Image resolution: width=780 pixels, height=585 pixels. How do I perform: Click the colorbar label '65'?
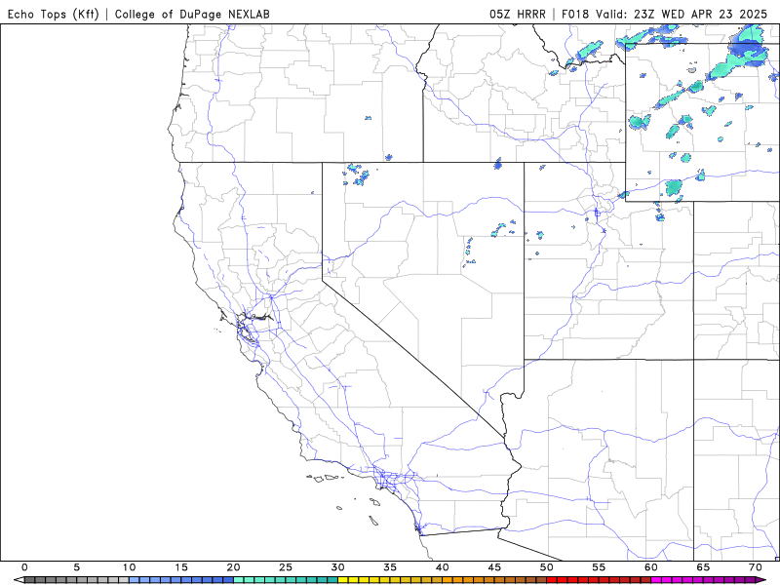(703, 567)
